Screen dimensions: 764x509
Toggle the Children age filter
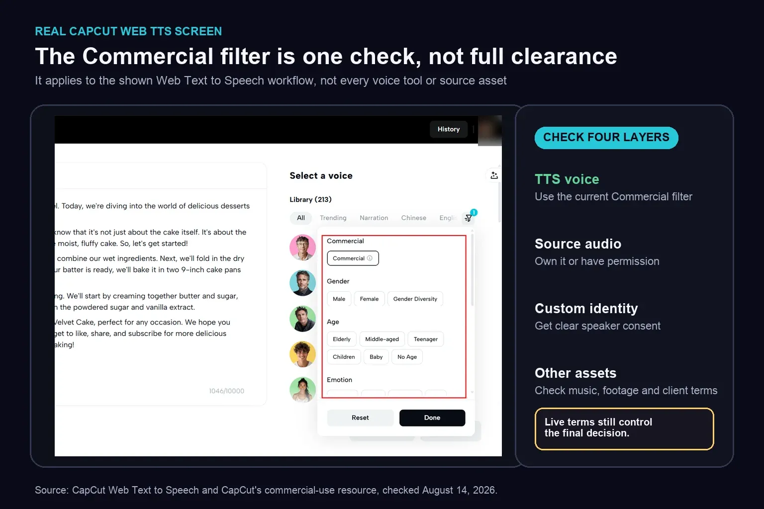pos(344,357)
